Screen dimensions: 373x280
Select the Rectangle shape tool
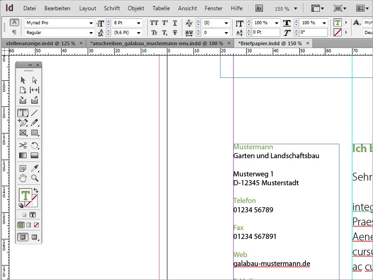point(35,133)
